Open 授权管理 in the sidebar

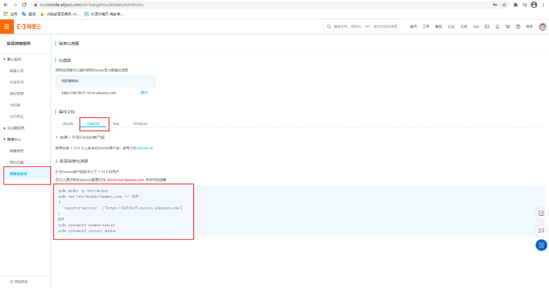(x=17, y=94)
